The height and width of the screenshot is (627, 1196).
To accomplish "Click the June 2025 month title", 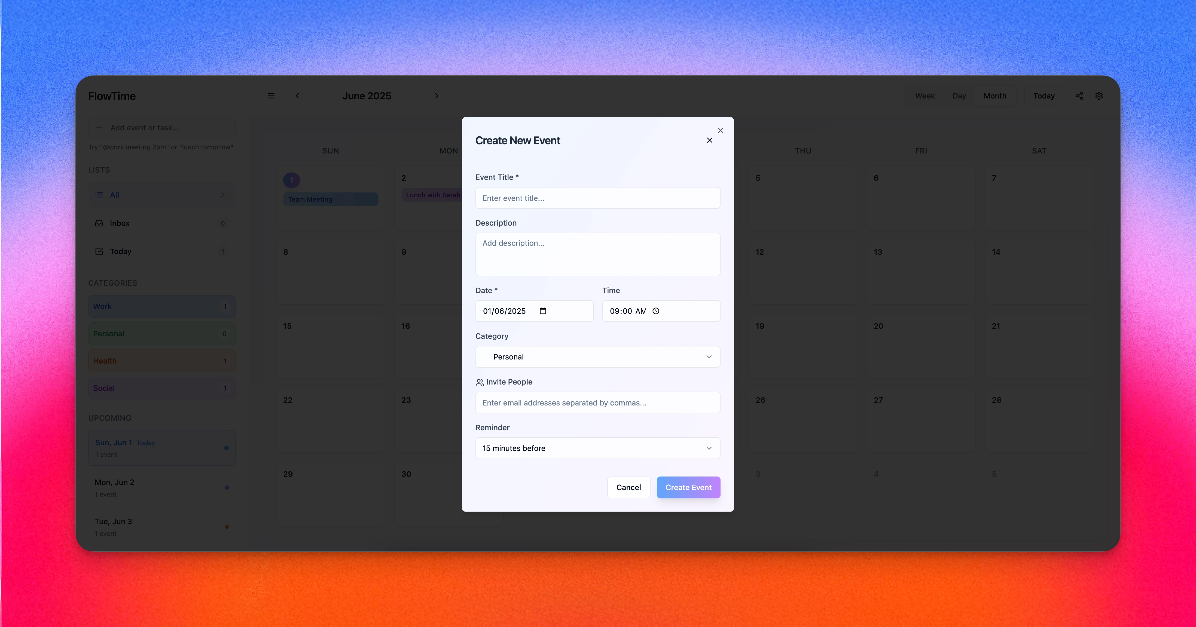I will [x=367, y=96].
